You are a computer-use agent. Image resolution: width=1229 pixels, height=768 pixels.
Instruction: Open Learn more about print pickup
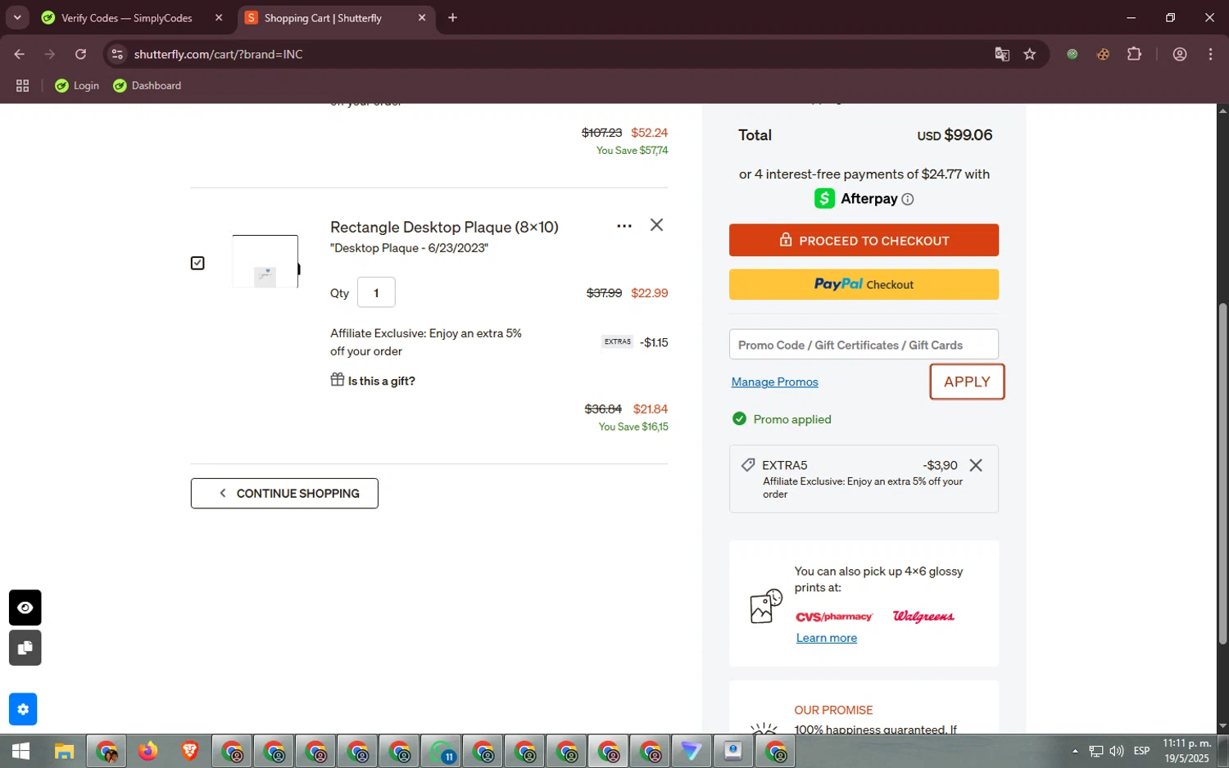827,638
